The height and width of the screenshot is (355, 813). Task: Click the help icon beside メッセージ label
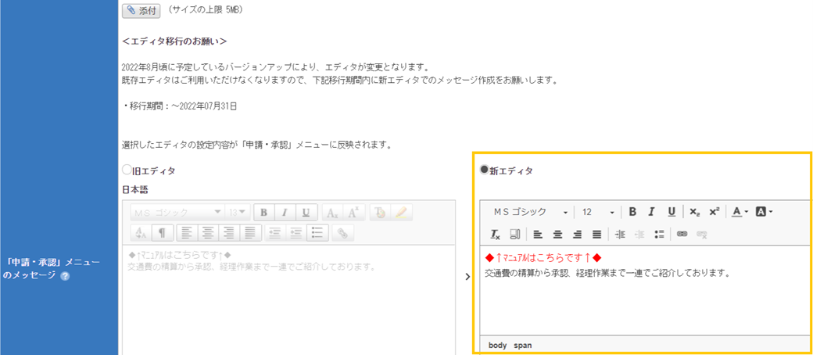pyautogui.click(x=65, y=276)
